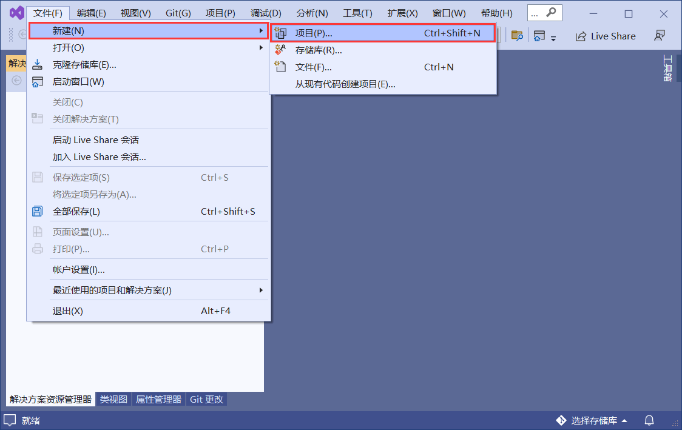Viewport: 682px width, 430px height.
Task: Click the Live Share button in the toolbar
Action: [606, 36]
